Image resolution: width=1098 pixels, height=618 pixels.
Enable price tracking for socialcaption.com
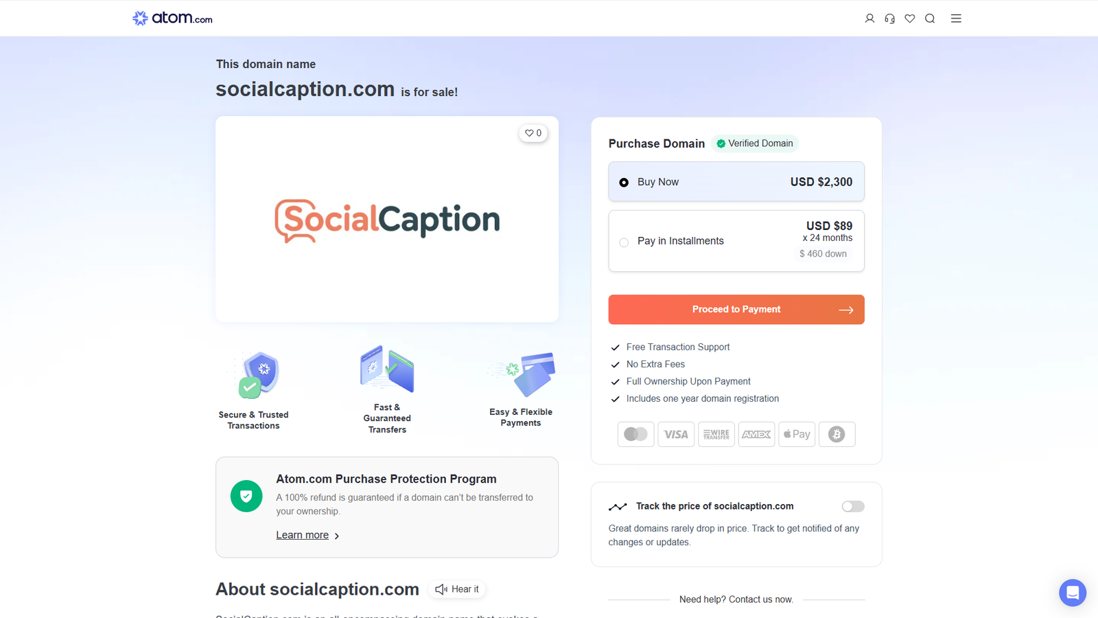coord(852,506)
